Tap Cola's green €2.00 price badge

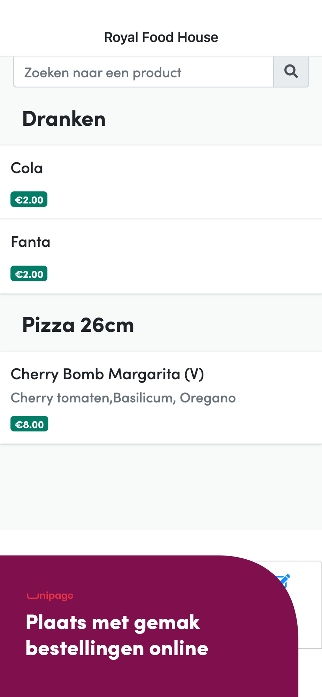29,200
